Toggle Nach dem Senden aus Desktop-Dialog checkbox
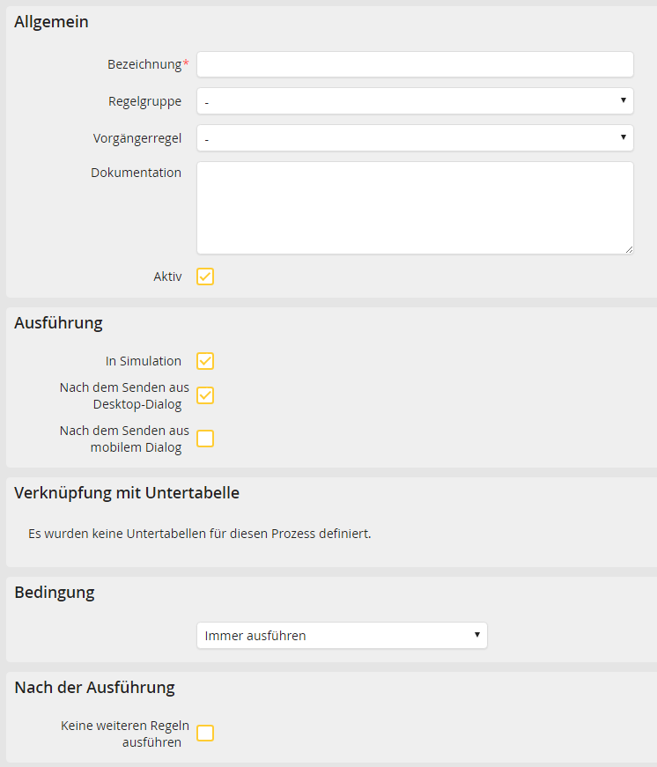 pyautogui.click(x=205, y=395)
